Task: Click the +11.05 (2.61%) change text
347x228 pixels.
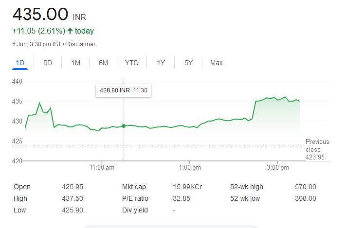Action: (x=39, y=31)
